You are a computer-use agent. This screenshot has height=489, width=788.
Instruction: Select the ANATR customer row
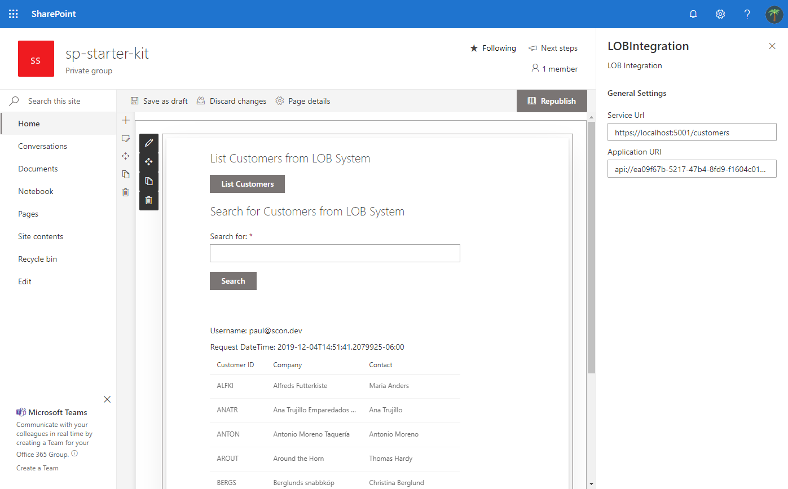(335, 410)
